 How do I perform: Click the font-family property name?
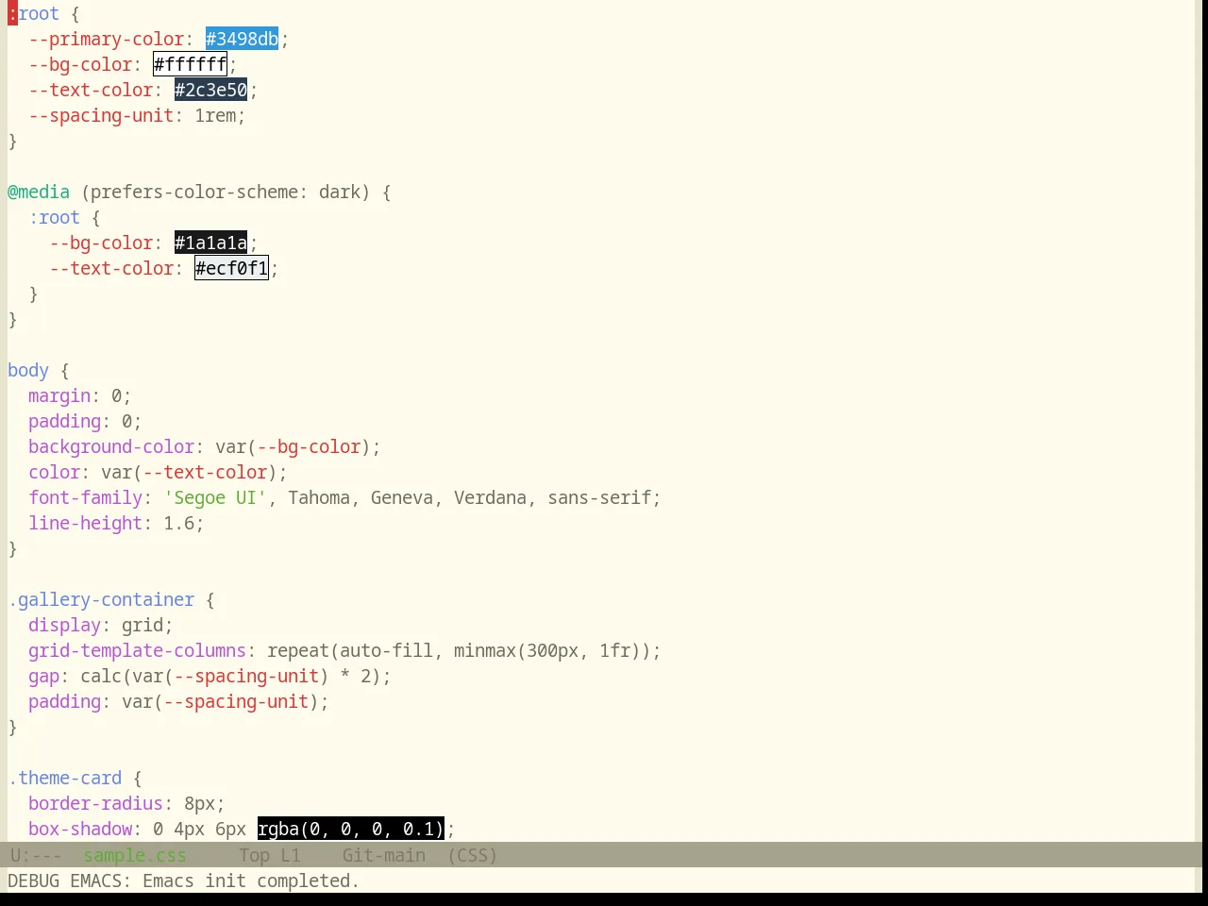coord(85,497)
